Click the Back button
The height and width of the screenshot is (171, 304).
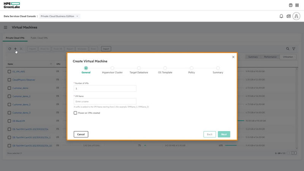(x=210, y=134)
